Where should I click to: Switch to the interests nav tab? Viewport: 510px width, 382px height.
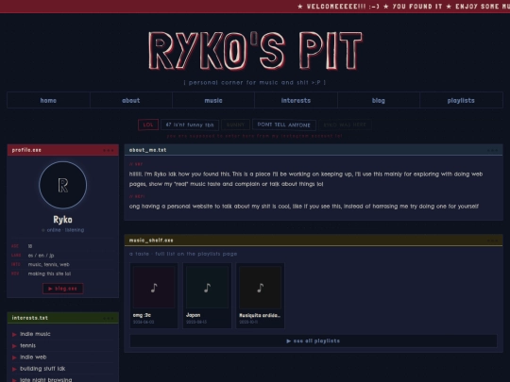pyautogui.click(x=296, y=100)
